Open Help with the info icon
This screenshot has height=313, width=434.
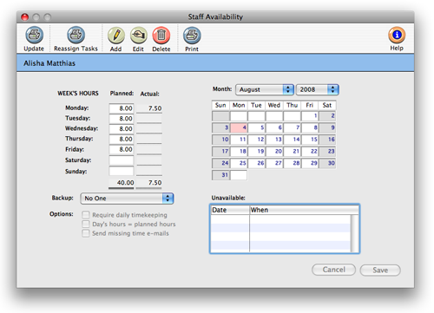[x=397, y=35]
